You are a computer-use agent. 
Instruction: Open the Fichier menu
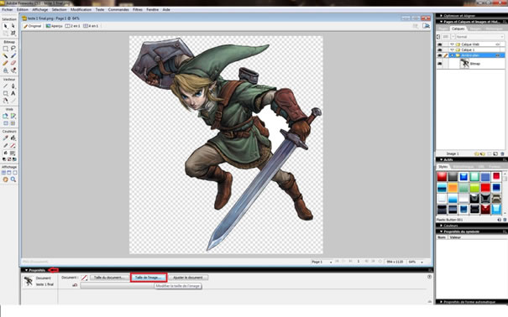pos(7,10)
